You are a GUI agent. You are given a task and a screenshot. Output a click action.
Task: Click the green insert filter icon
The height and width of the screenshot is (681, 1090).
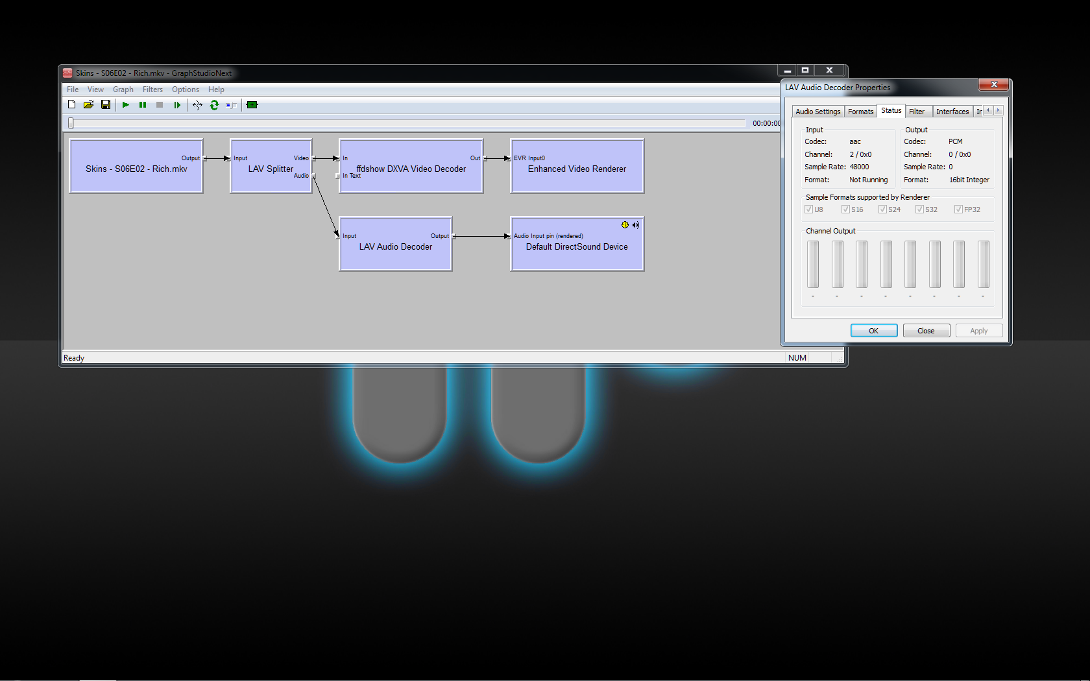(x=252, y=105)
